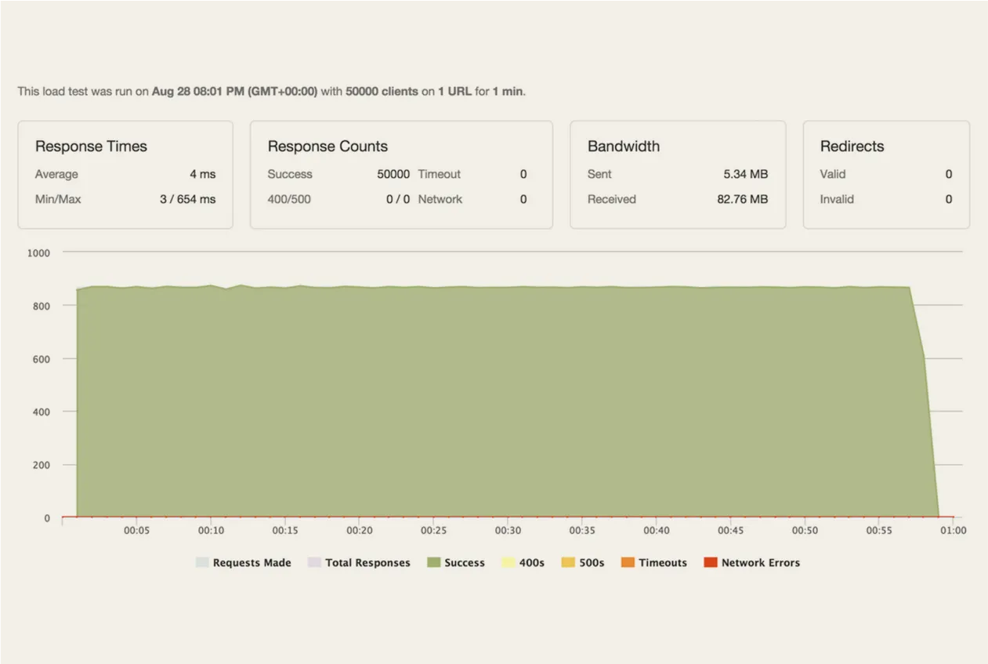Click the Network label in Response Counts
This screenshot has height=664, width=988.
(x=440, y=199)
